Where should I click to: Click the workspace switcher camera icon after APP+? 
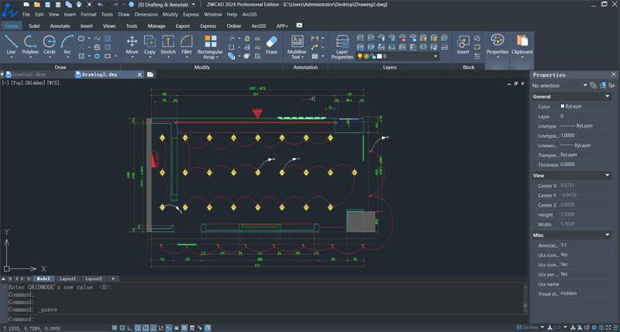[299, 26]
